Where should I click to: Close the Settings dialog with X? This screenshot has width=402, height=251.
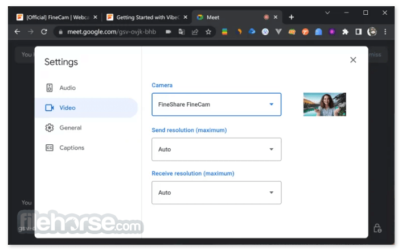[x=353, y=60]
